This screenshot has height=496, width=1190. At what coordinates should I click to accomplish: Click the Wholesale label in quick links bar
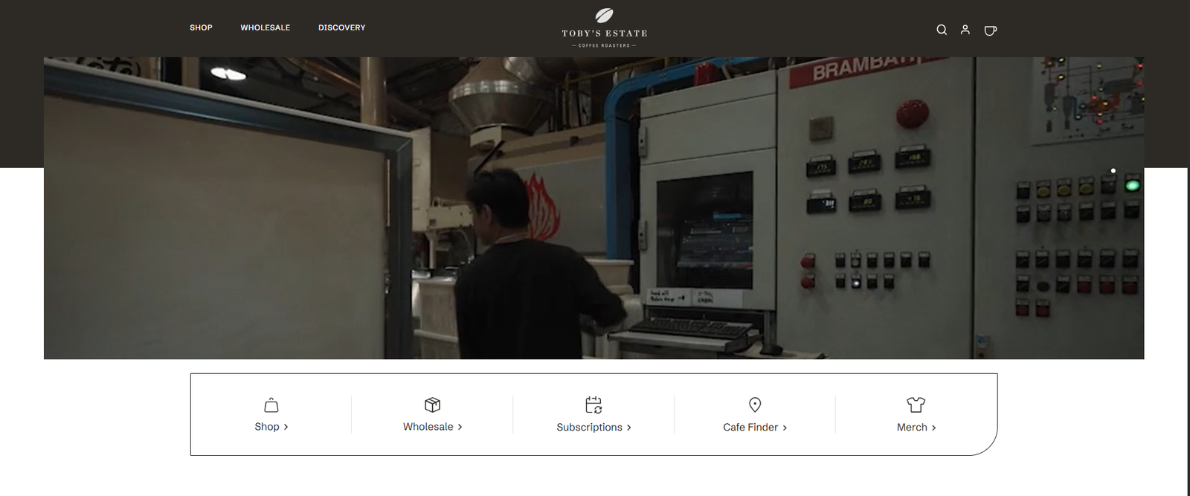pyautogui.click(x=428, y=427)
